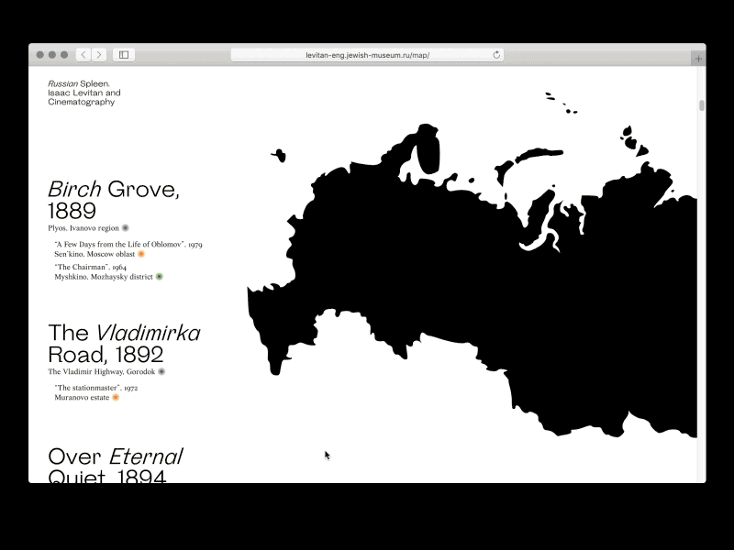Click the browser forward arrow

[x=98, y=54]
